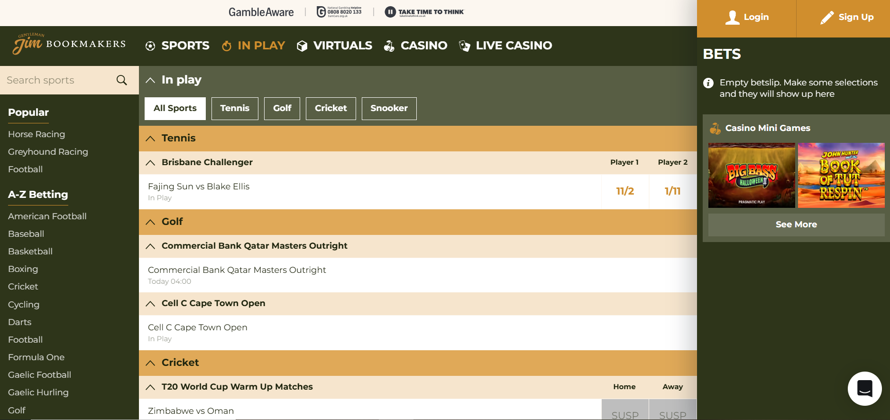Go to Horse Racing in Popular
This screenshot has width=890, height=420.
(x=37, y=134)
